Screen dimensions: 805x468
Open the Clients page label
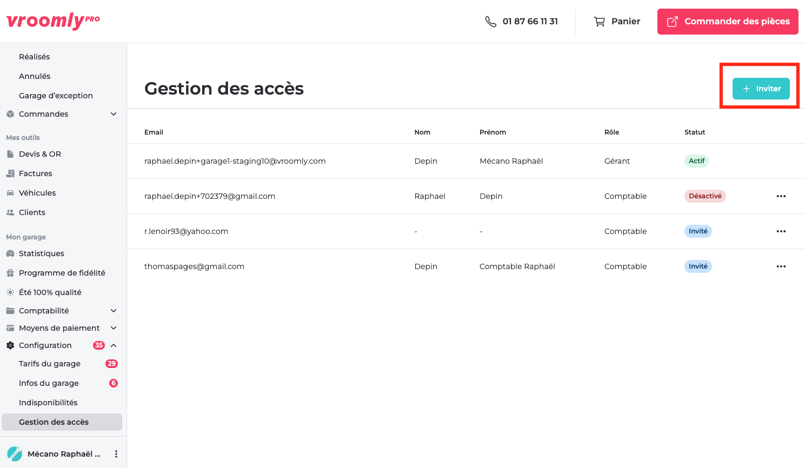click(x=32, y=212)
